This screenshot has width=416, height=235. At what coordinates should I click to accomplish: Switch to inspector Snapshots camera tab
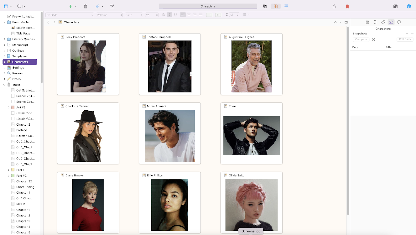pyautogui.click(x=391, y=22)
